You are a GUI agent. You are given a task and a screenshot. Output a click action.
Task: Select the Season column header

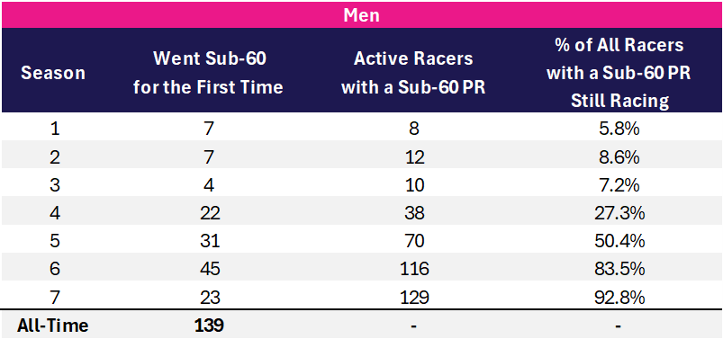(53, 73)
